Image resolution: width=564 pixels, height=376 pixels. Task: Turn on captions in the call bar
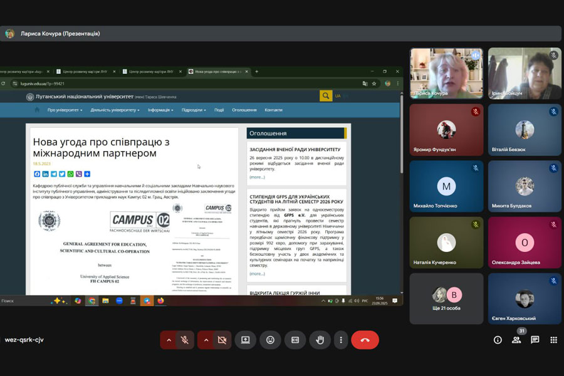coord(295,340)
